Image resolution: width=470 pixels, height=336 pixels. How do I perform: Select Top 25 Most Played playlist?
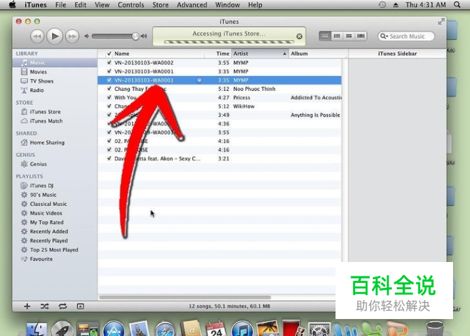tap(55, 250)
